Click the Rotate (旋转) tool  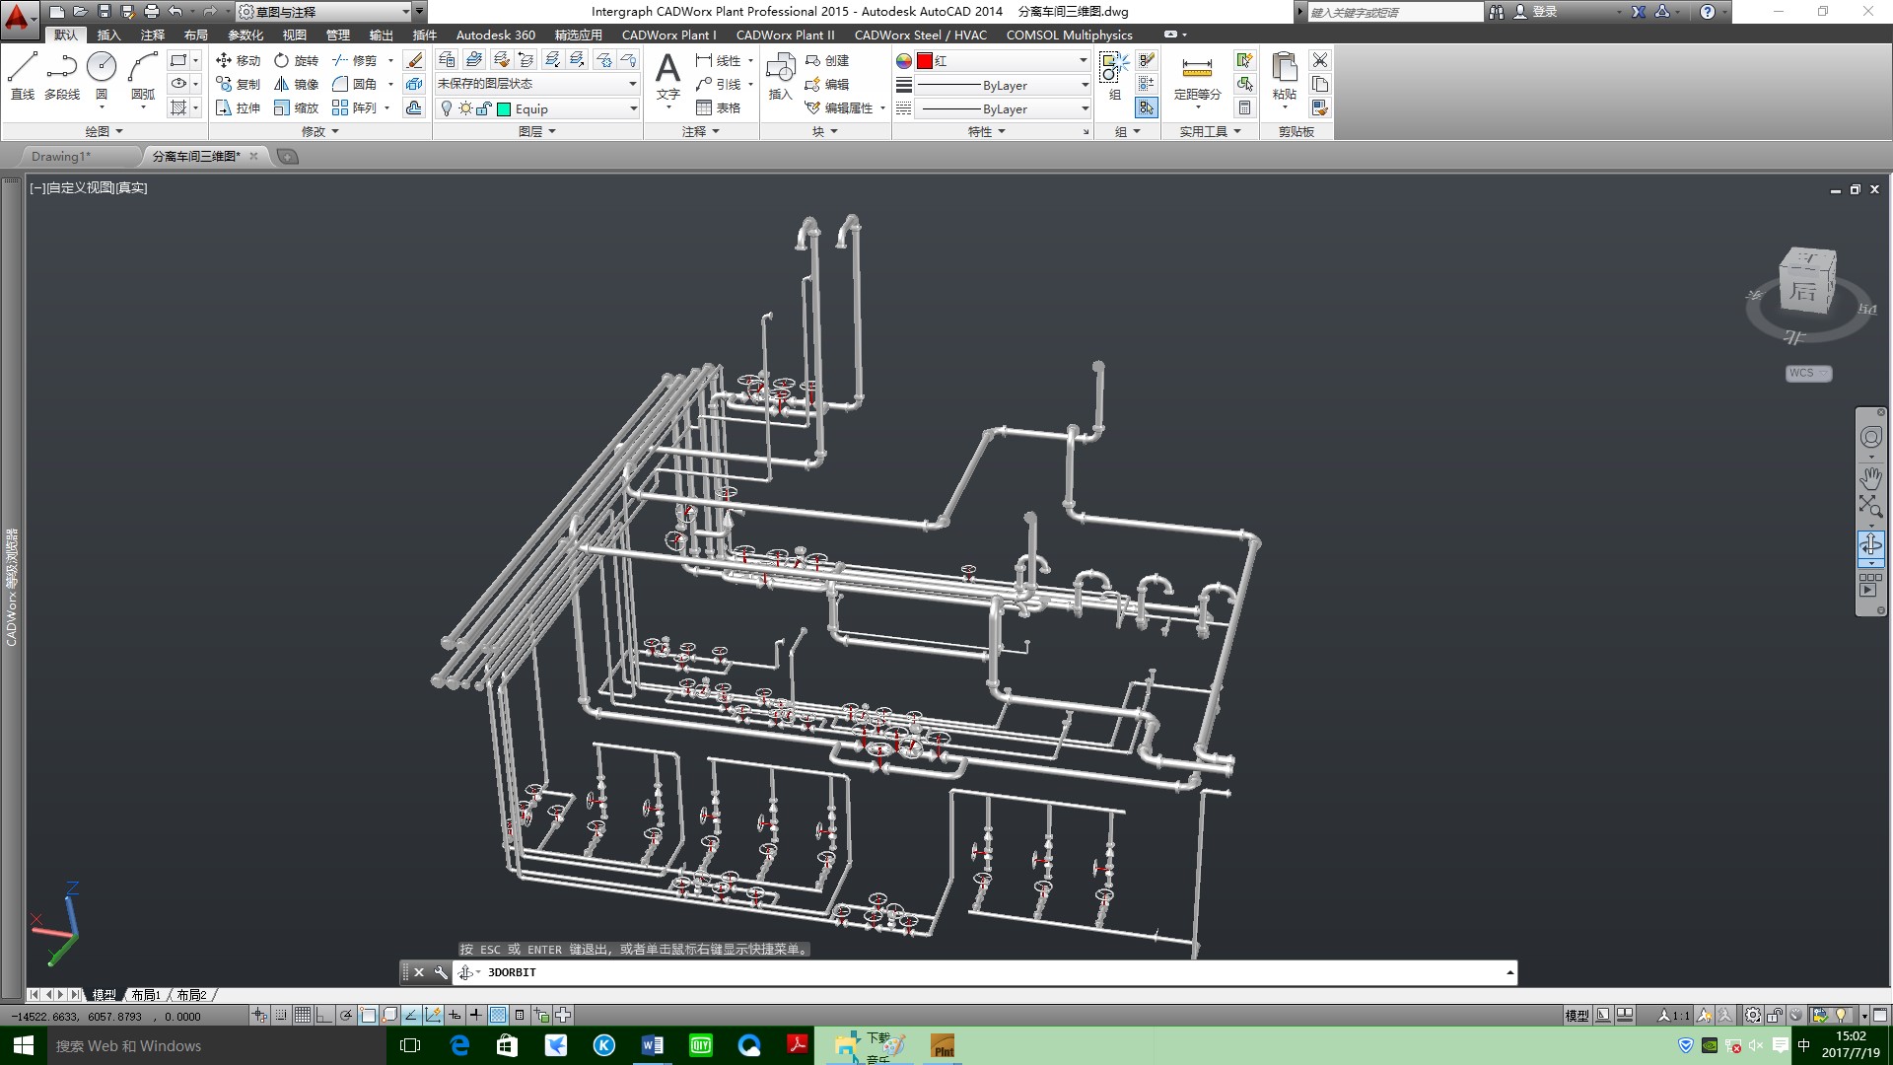pos(296,60)
